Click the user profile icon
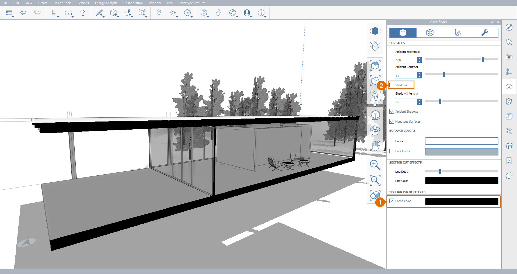 pos(247,12)
